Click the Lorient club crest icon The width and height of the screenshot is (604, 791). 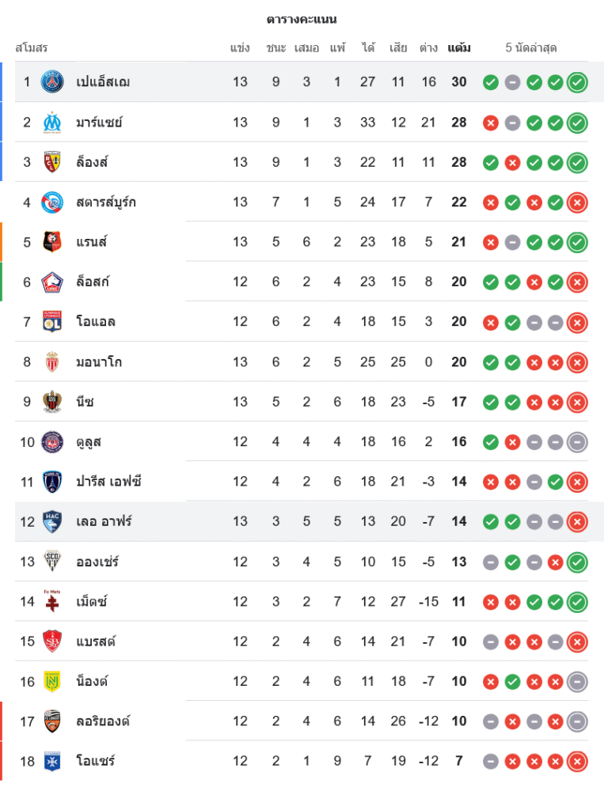pos(52,721)
